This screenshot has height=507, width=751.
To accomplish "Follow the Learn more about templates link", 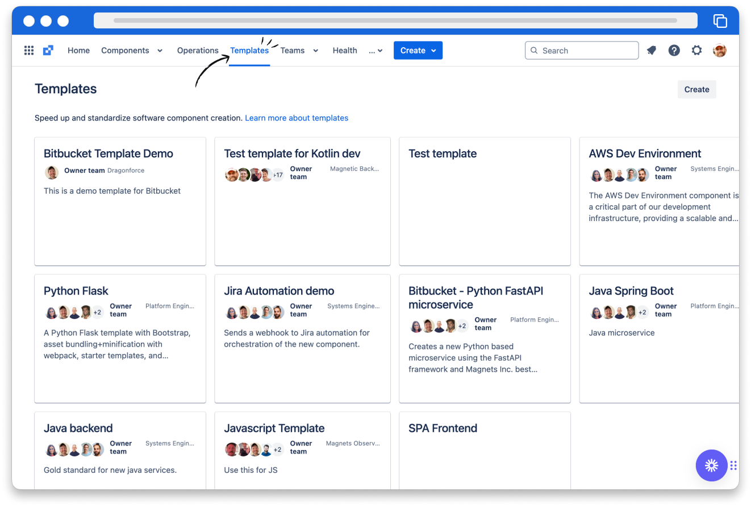I will [x=297, y=118].
